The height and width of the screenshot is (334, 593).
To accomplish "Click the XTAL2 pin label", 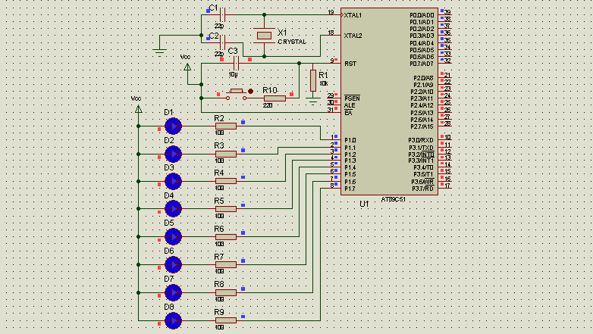I will click(353, 36).
